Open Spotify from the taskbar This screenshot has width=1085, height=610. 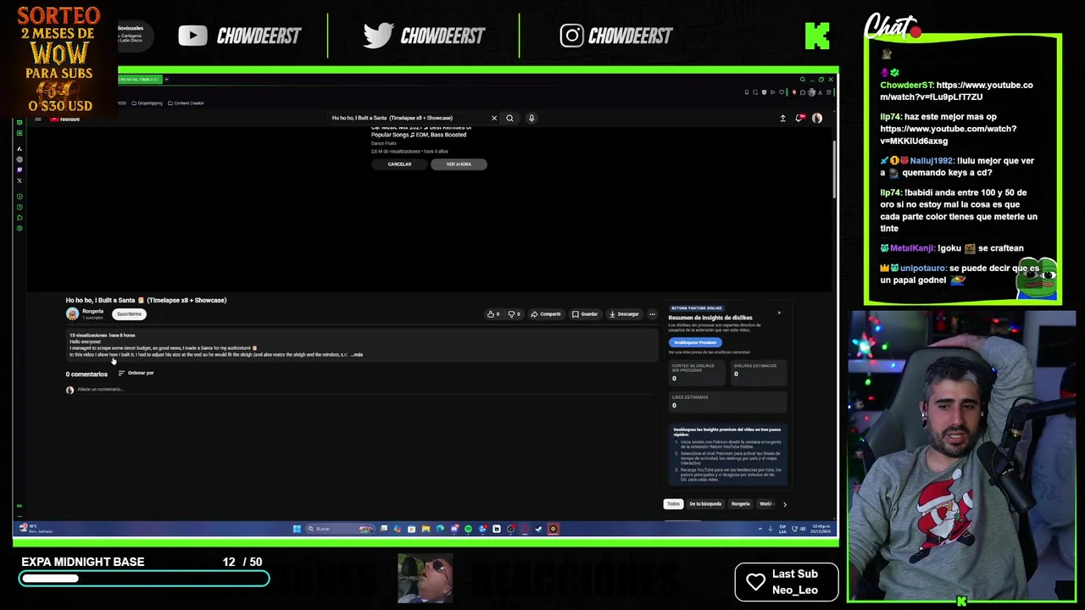click(468, 529)
